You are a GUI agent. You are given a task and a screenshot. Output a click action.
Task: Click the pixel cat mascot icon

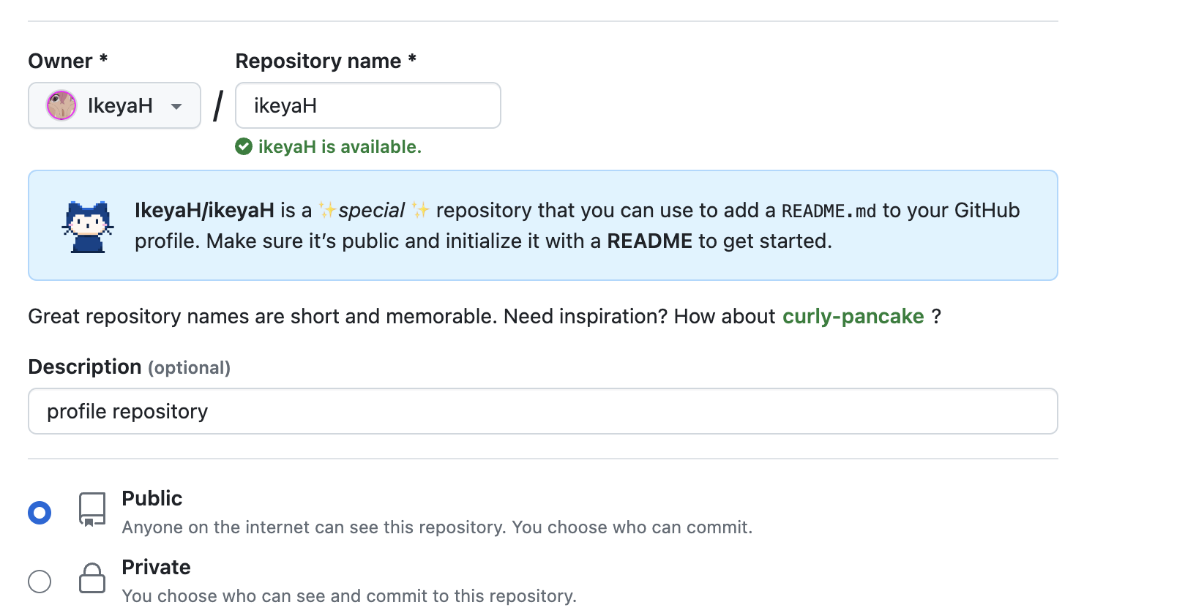pos(88,227)
